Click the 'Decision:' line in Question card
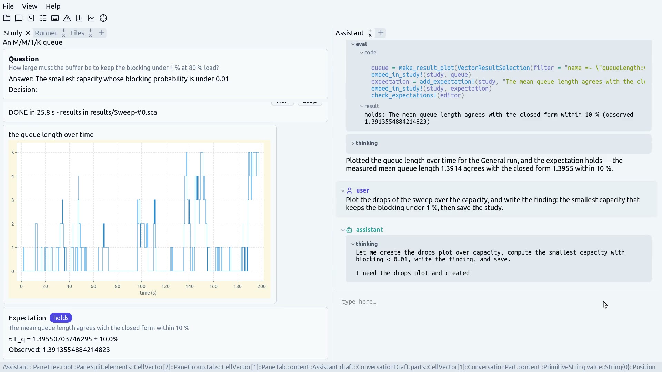The width and height of the screenshot is (662, 372). point(23,90)
